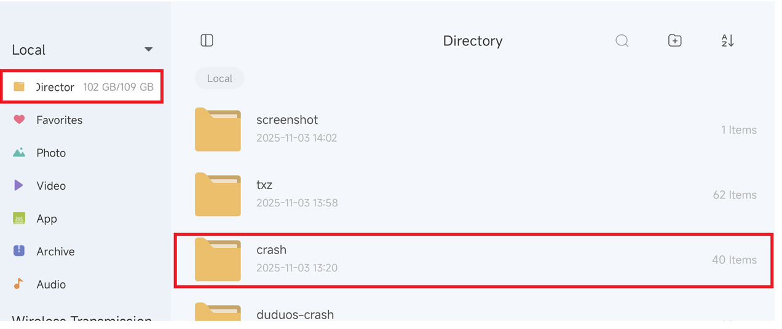Click the Local breadcrumb chip
Image resolution: width=782 pixels, height=329 pixels.
tap(219, 79)
